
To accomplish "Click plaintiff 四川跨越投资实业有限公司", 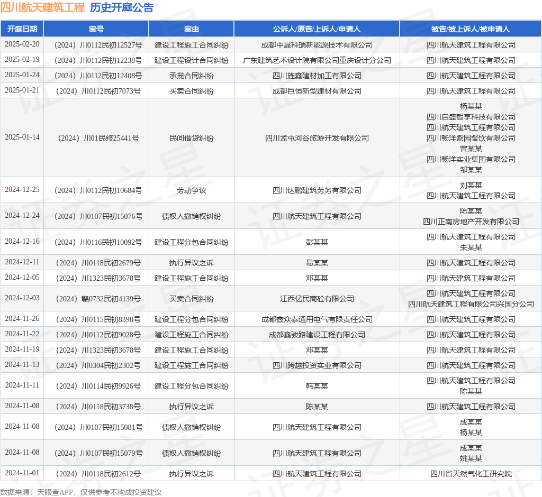I will (317, 365).
